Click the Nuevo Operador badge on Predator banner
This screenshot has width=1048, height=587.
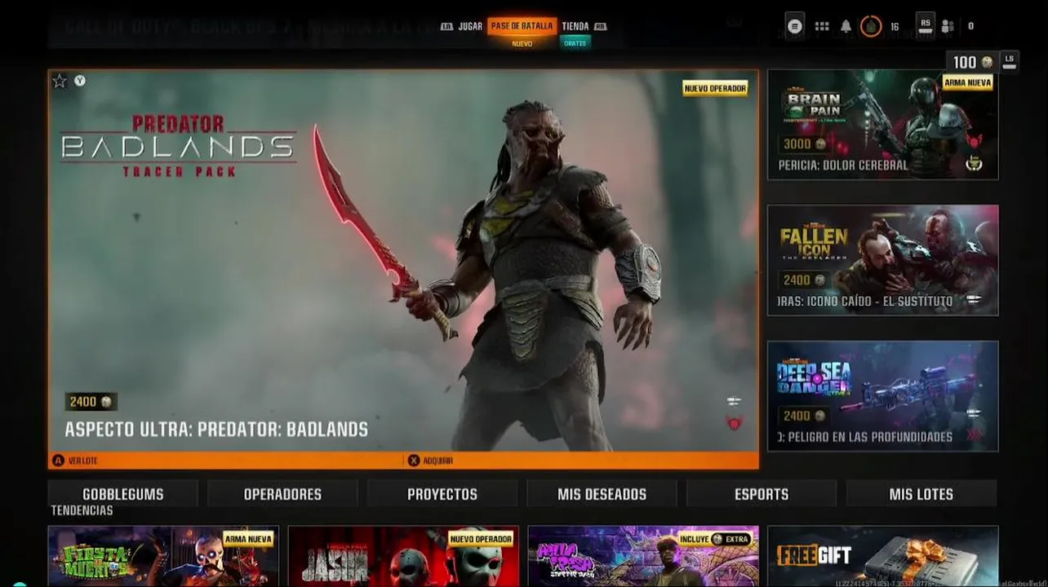tap(715, 88)
